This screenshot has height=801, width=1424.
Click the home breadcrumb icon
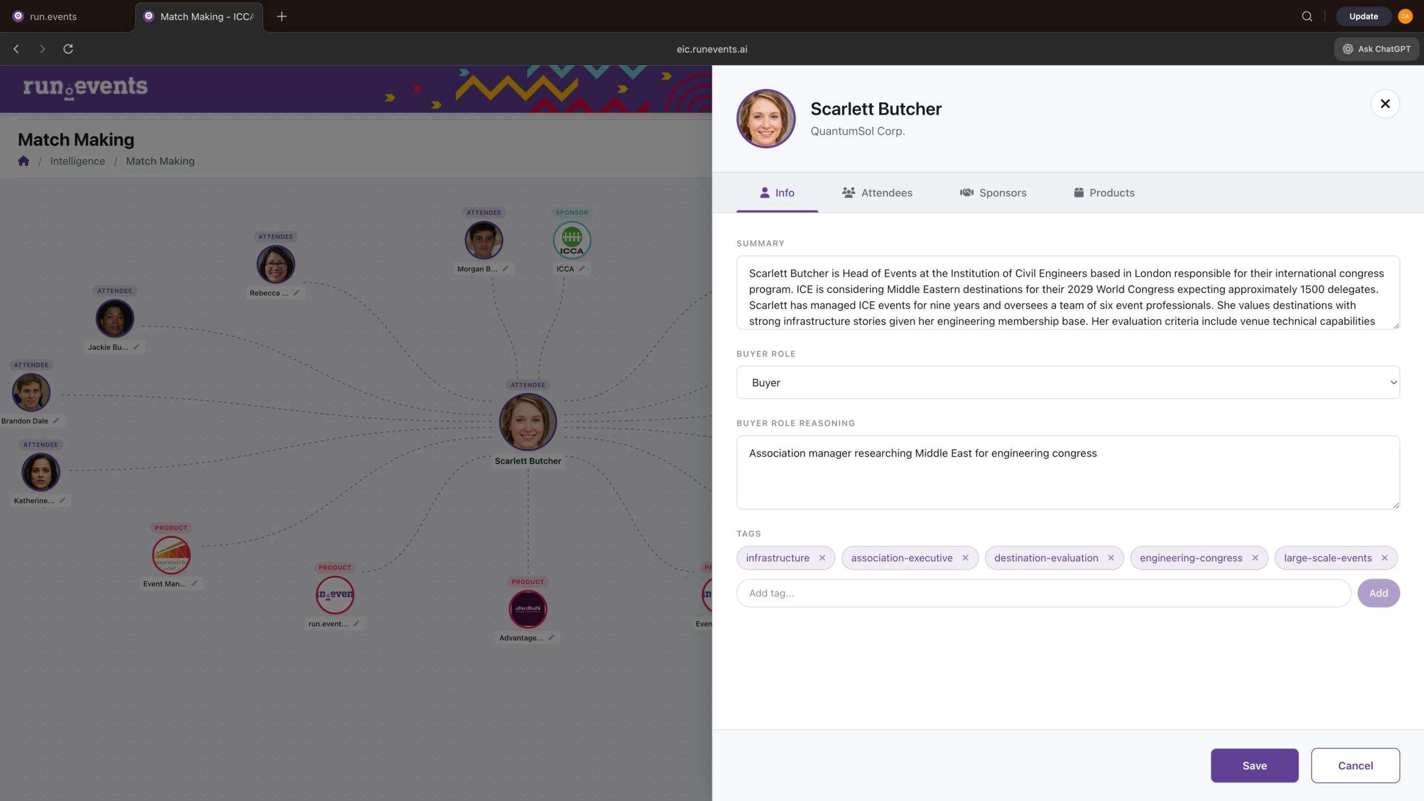coord(23,161)
